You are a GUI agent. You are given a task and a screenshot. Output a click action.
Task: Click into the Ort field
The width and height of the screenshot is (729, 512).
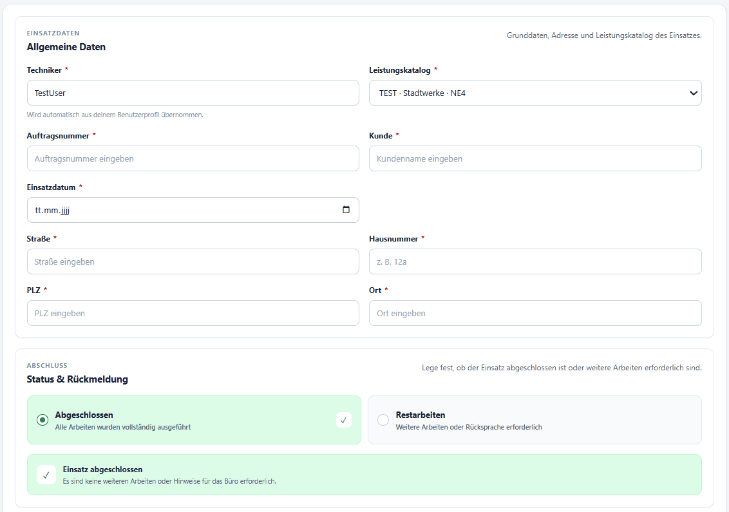[x=535, y=313]
